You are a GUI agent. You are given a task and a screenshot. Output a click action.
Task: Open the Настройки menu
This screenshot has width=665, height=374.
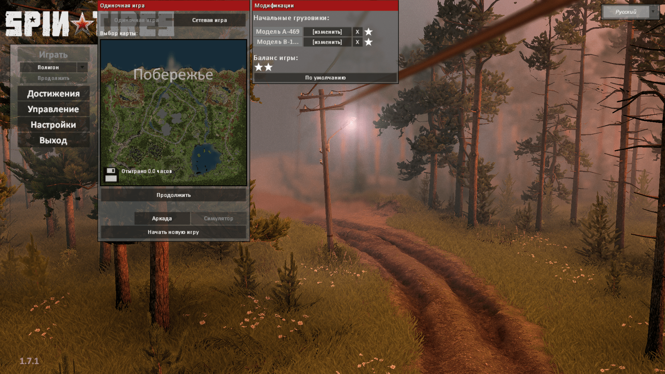pos(53,125)
